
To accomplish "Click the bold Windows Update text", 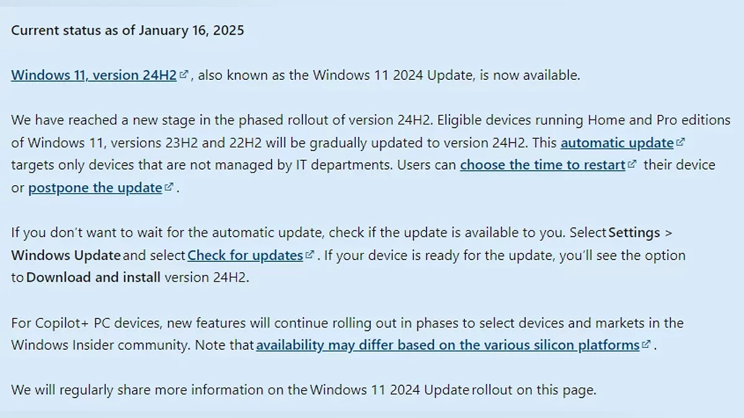I will 66,255.
